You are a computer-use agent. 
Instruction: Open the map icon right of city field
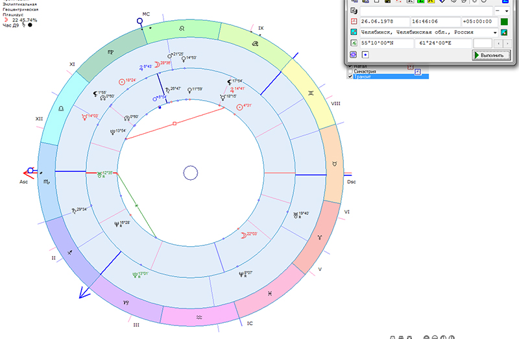(x=504, y=32)
